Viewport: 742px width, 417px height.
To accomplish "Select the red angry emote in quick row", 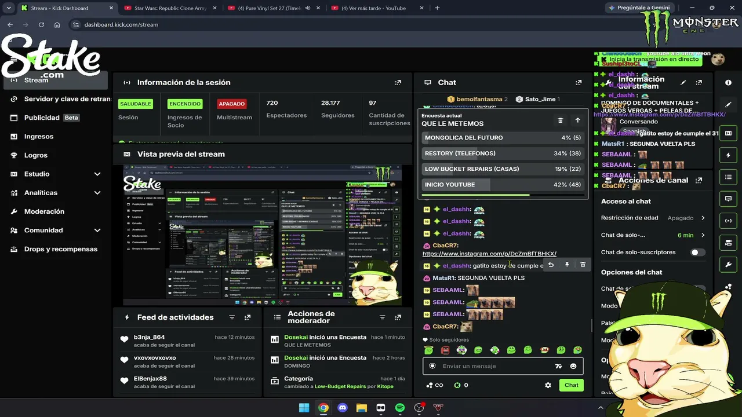I will click(x=445, y=350).
